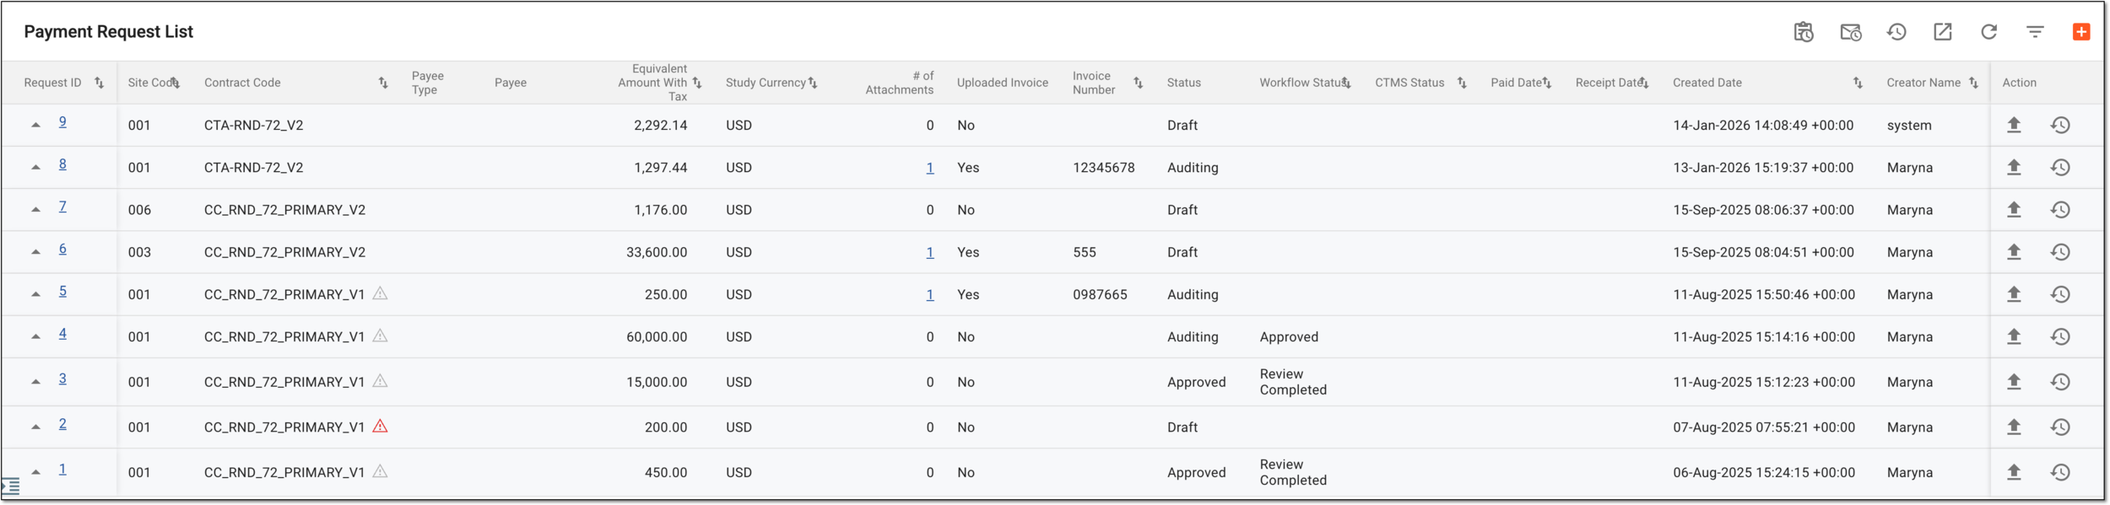Open payment request ID 4 link
The width and height of the screenshot is (2110, 505).
point(62,333)
